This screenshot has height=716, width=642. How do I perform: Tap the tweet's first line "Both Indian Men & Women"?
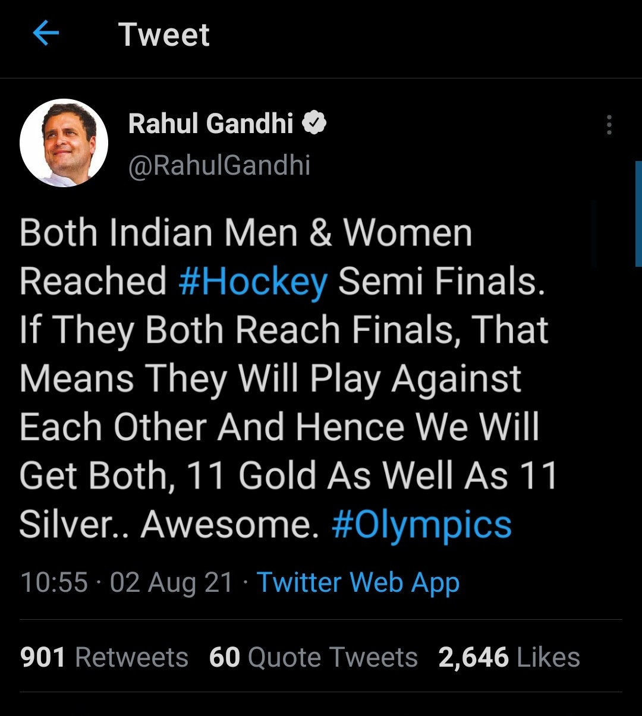click(246, 232)
